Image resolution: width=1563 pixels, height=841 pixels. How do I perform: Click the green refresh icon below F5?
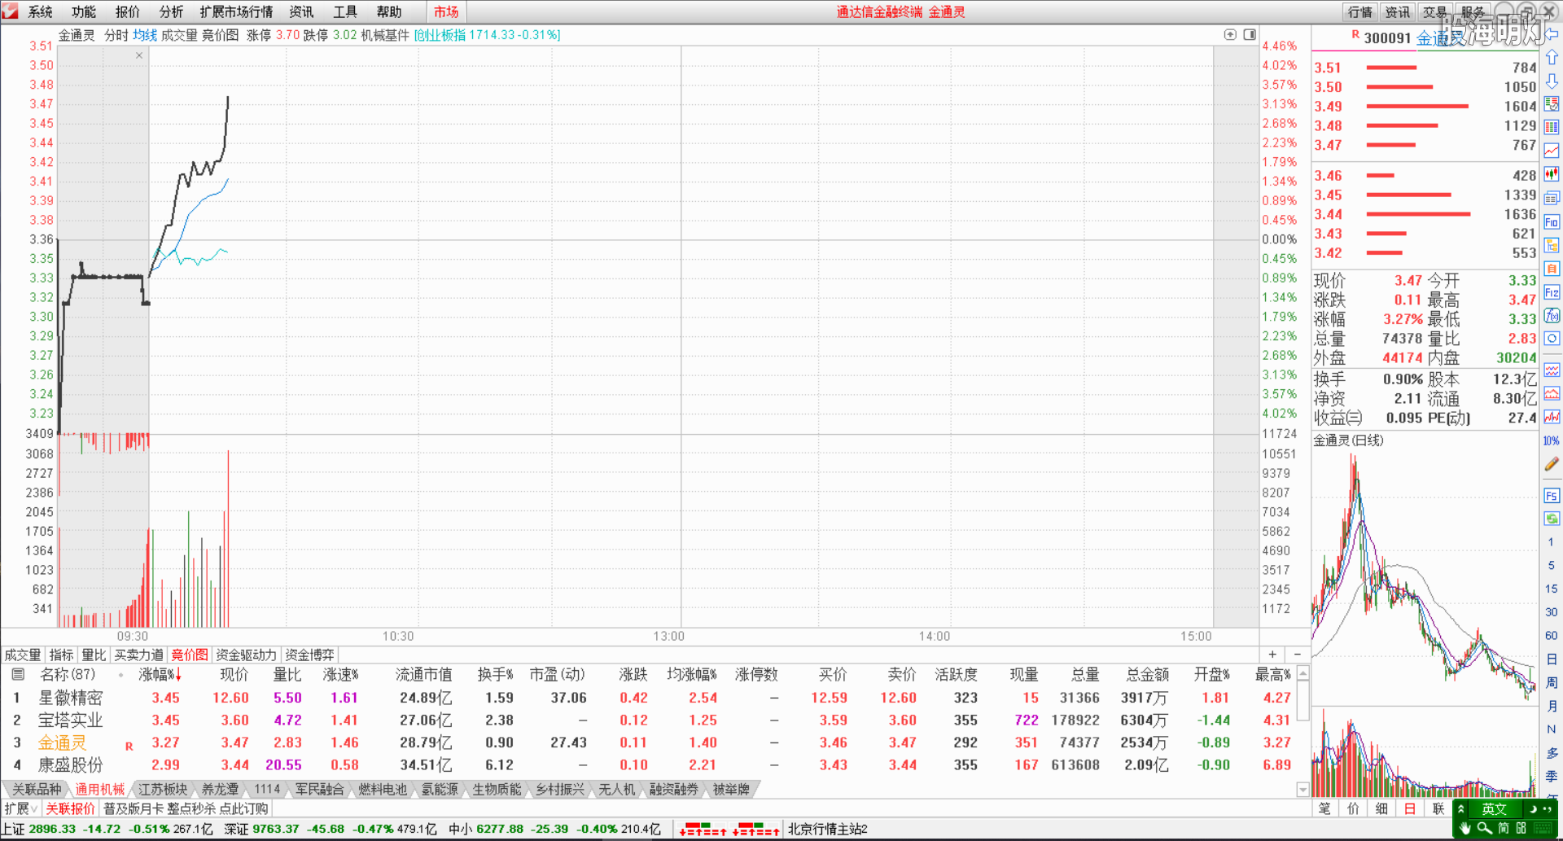(1552, 519)
